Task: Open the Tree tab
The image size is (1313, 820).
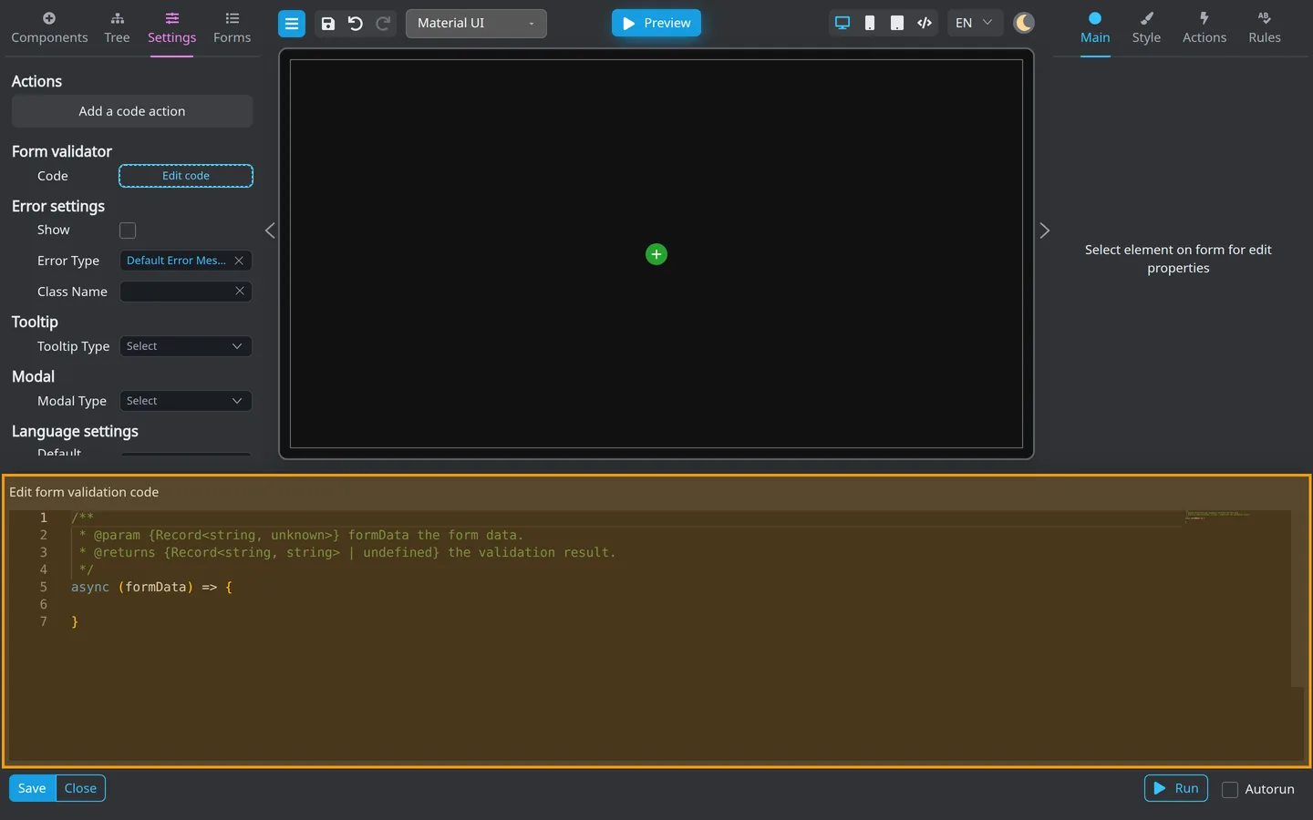Action: tap(117, 28)
